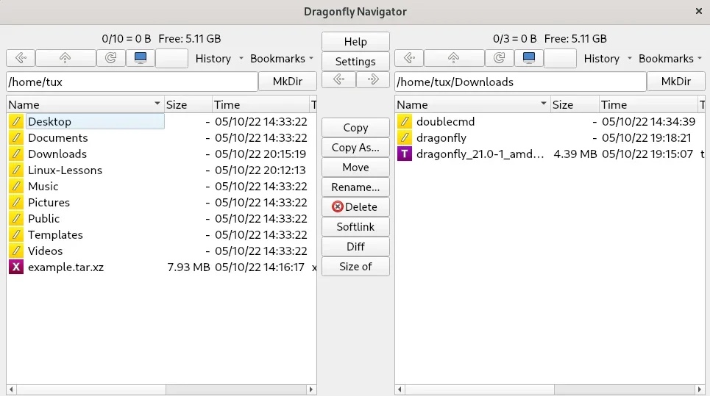The width and height of the screenshot is (710, 396).
Task: Sort right pane by Time column
Action: pyautogui.click(x=648, y=105)
